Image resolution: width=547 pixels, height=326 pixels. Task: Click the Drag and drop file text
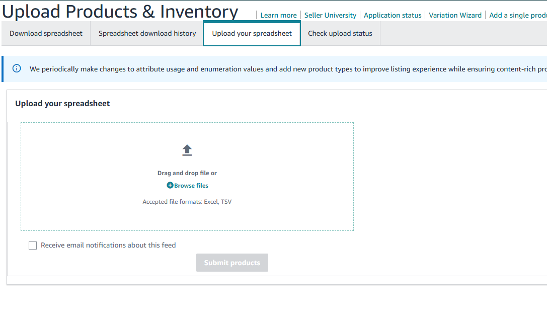[x=187, y=173]
